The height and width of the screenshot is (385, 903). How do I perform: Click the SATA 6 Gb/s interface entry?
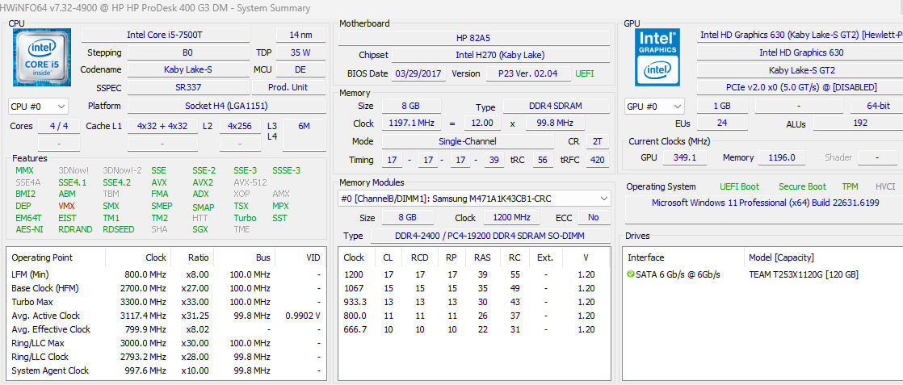click(678, 274)
